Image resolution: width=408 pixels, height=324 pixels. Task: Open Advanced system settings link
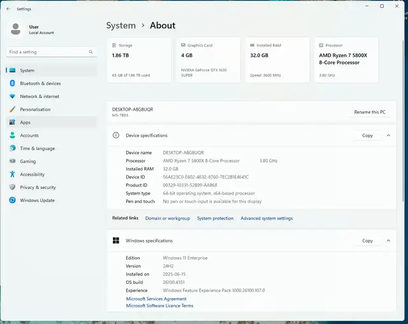266,218
